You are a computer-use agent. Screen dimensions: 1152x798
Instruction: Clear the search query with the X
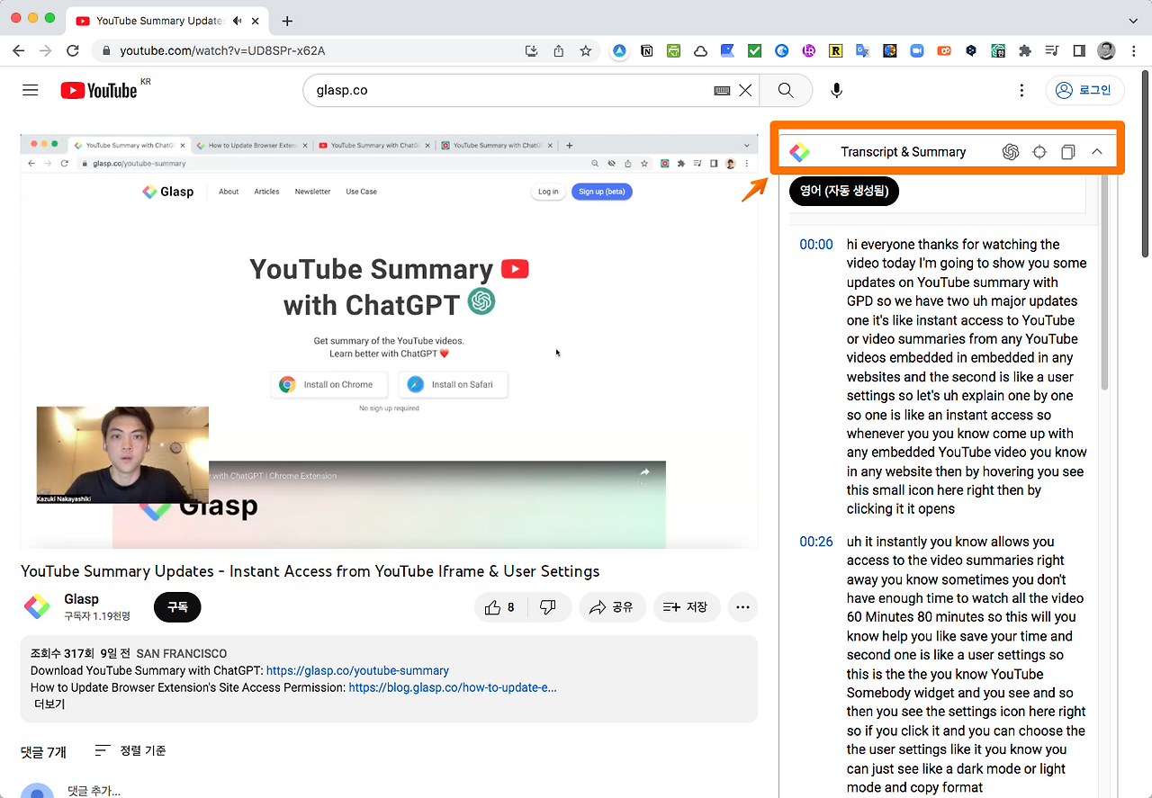point(745,90)
